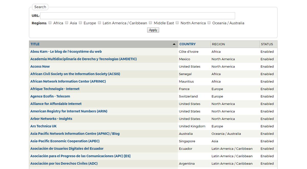Open the Access Now link
The width and height of the screenshot is (307, 169).
(x=40, y=66)
